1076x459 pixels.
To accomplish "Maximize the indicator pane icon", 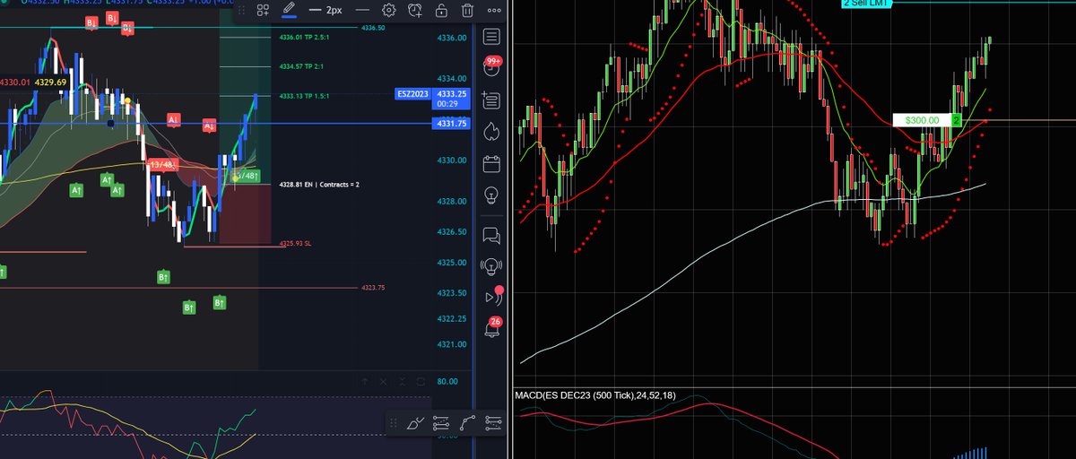I will pos(420,381).
